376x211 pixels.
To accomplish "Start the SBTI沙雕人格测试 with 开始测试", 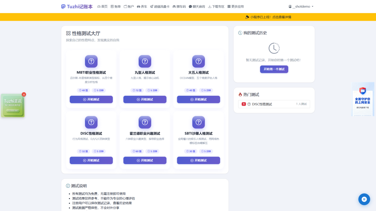I will coord(198,160).
